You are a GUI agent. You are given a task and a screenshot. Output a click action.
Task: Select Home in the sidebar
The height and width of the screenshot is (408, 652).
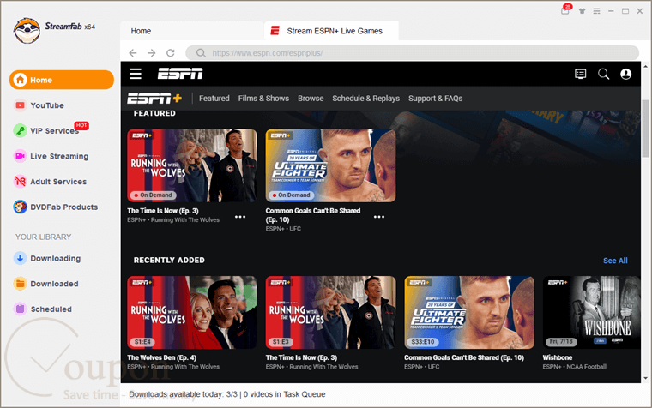[62, 80]
